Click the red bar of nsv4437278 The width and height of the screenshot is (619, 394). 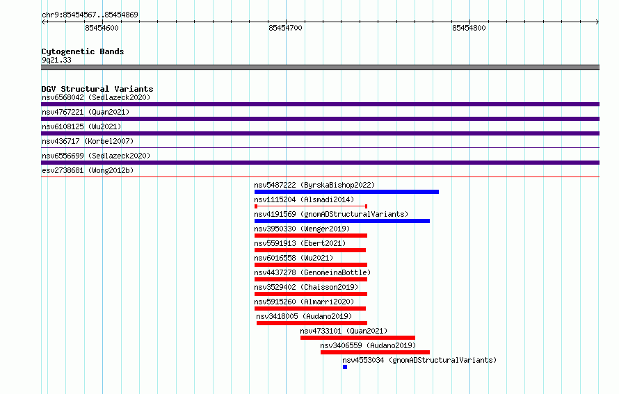pos(311,279)
